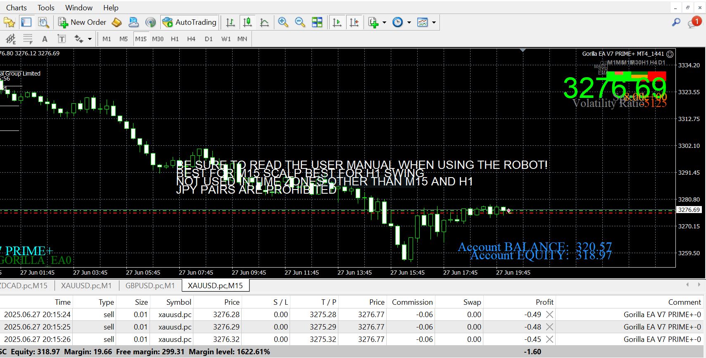Expand the Periods clock dropdown arrow
The width and height of the screenshot is (706, 358).
click(409, 22)
